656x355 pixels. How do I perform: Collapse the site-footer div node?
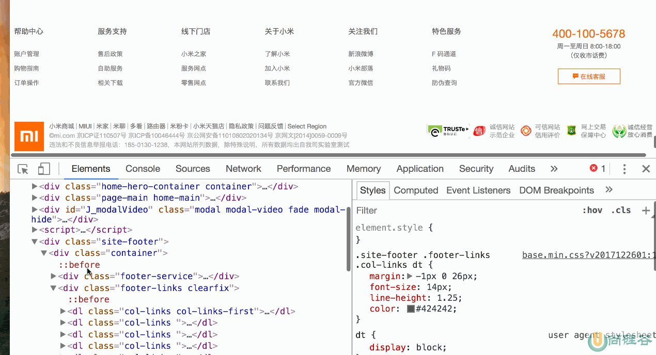pyautogui.click(x=35, y=241)
